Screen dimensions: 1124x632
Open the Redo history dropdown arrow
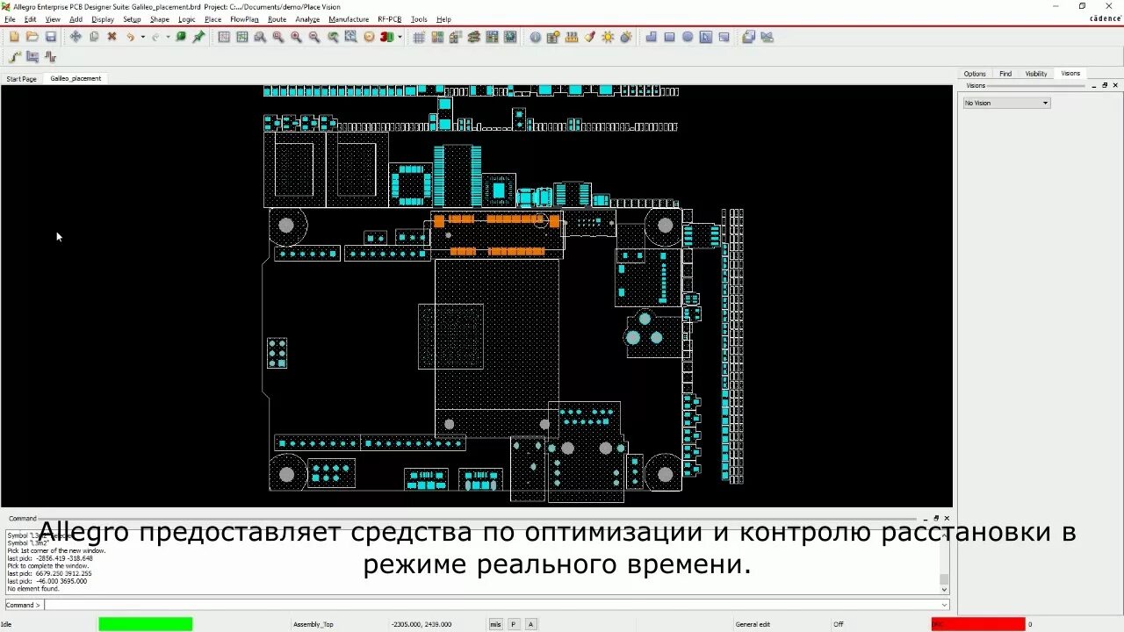pyautogui.click(x=168, y=37)
